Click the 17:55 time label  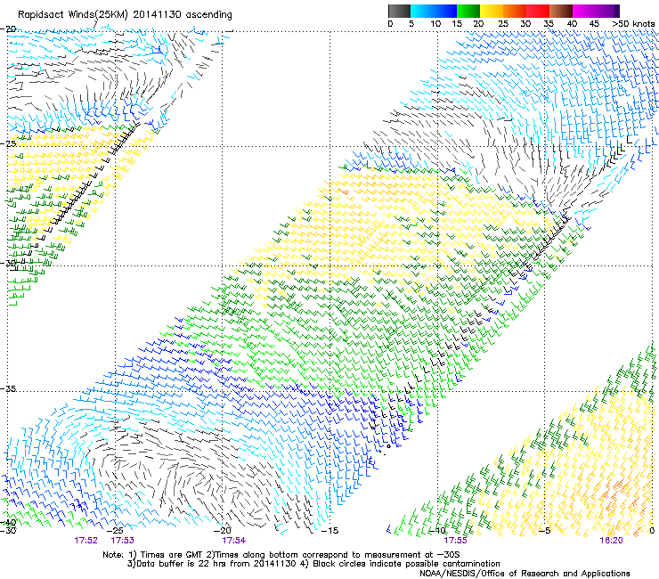pos(456,541)
